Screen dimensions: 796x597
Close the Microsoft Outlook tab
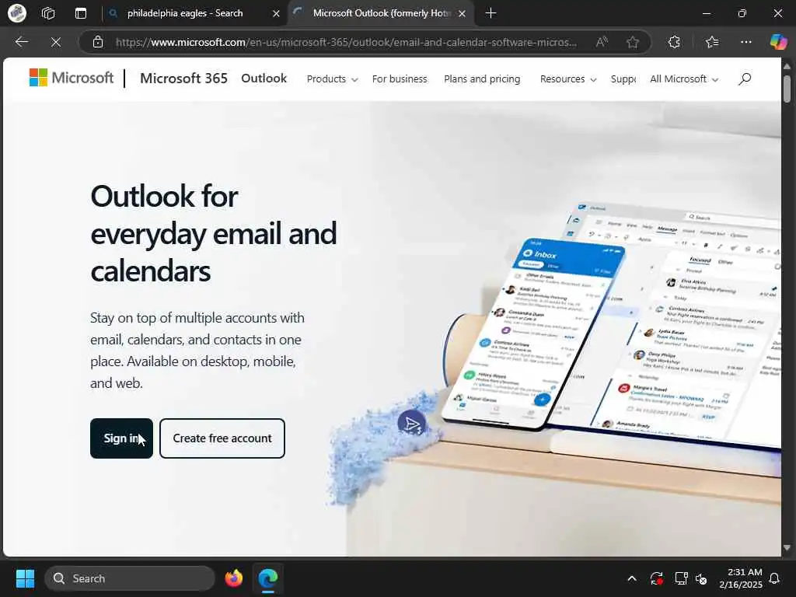462,14
